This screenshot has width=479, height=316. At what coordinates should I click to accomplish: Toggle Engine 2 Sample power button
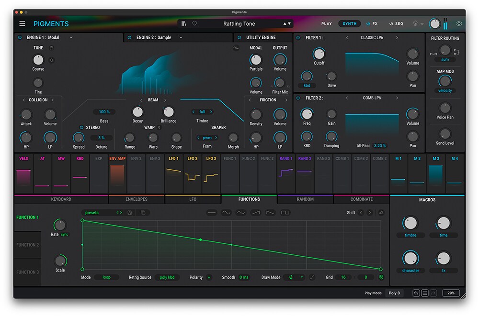point(129,37)
